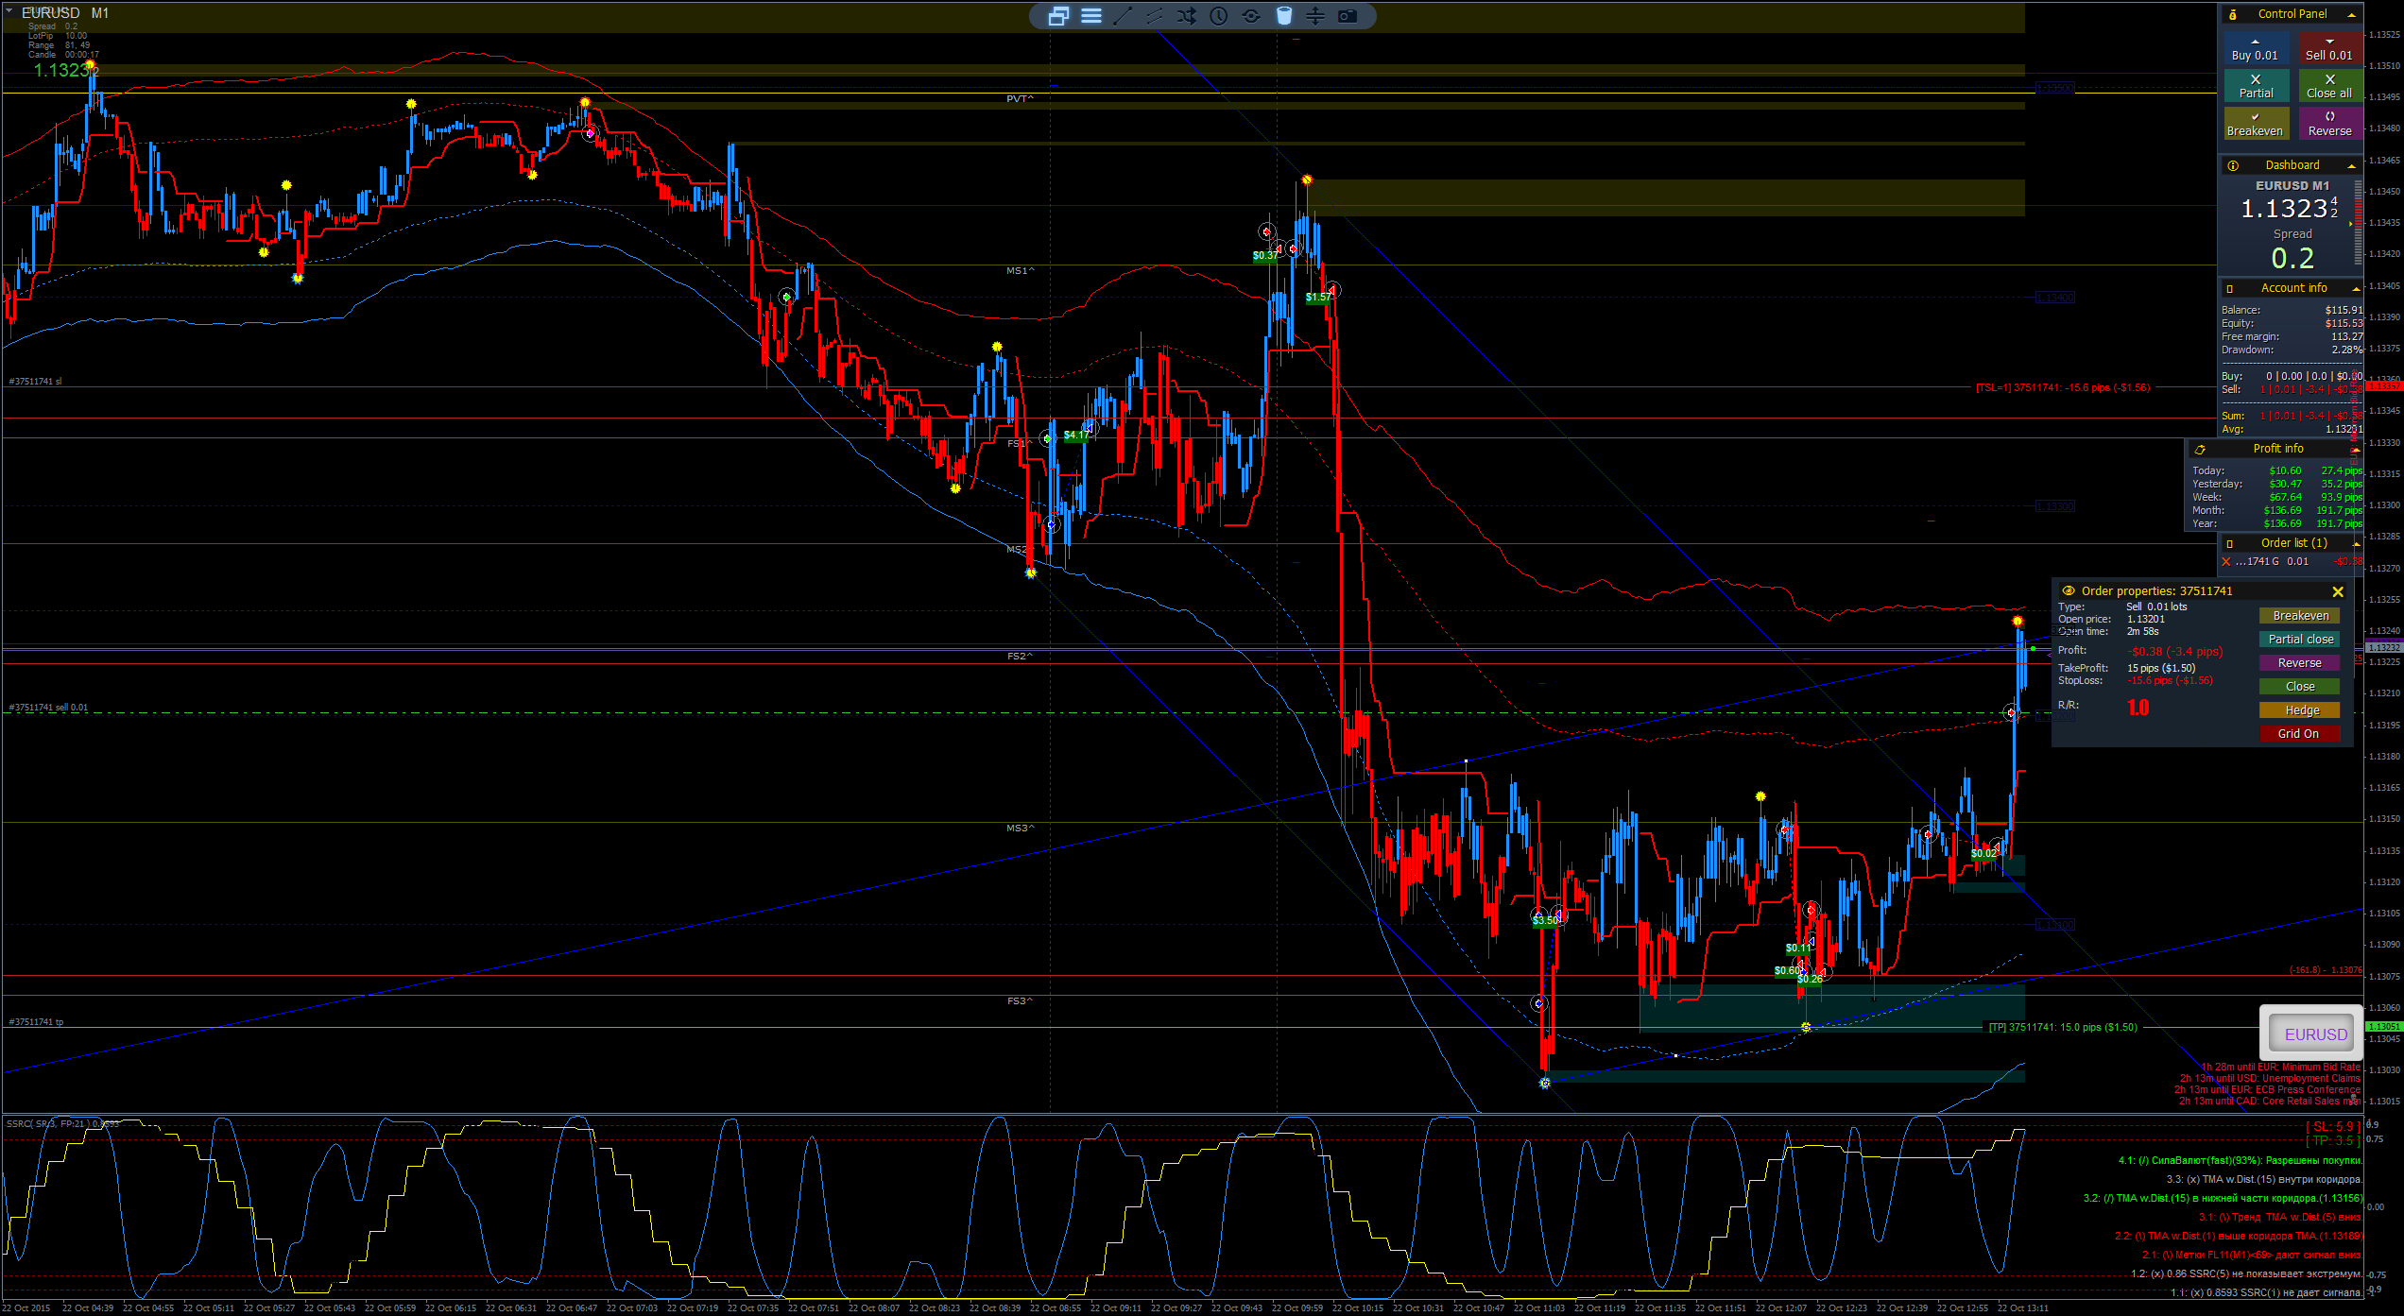This screenshot has width=2404, height=1316.
Task: Collapse the Dashboard section arrow
Action: (2352, 166)
